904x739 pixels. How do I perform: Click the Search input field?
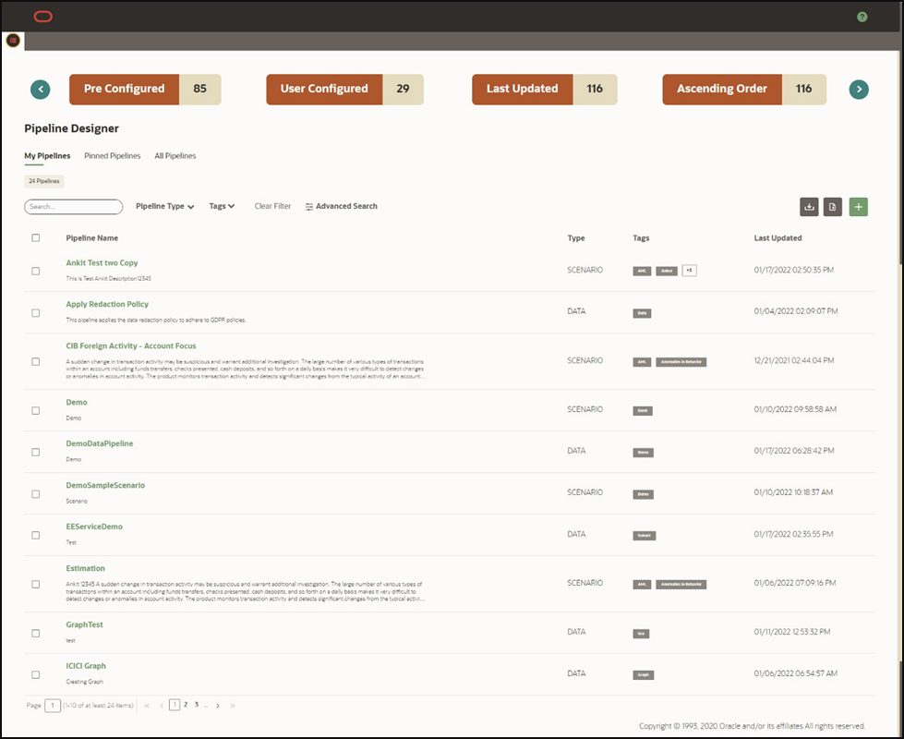coord(73,207)
